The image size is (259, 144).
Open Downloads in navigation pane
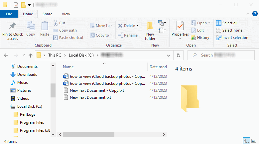[x=24, y=74]
